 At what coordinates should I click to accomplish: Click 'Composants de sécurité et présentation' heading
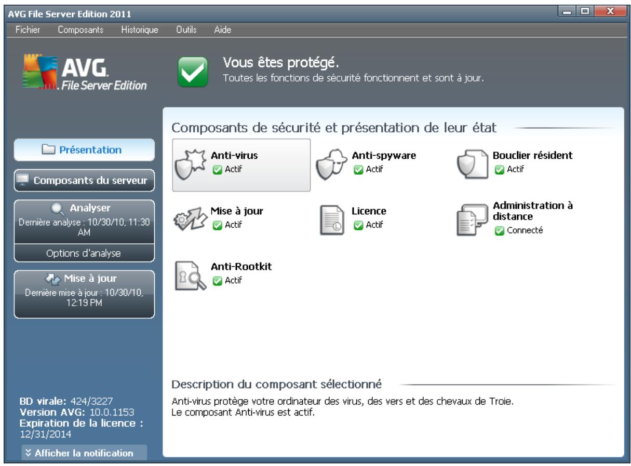334,127
